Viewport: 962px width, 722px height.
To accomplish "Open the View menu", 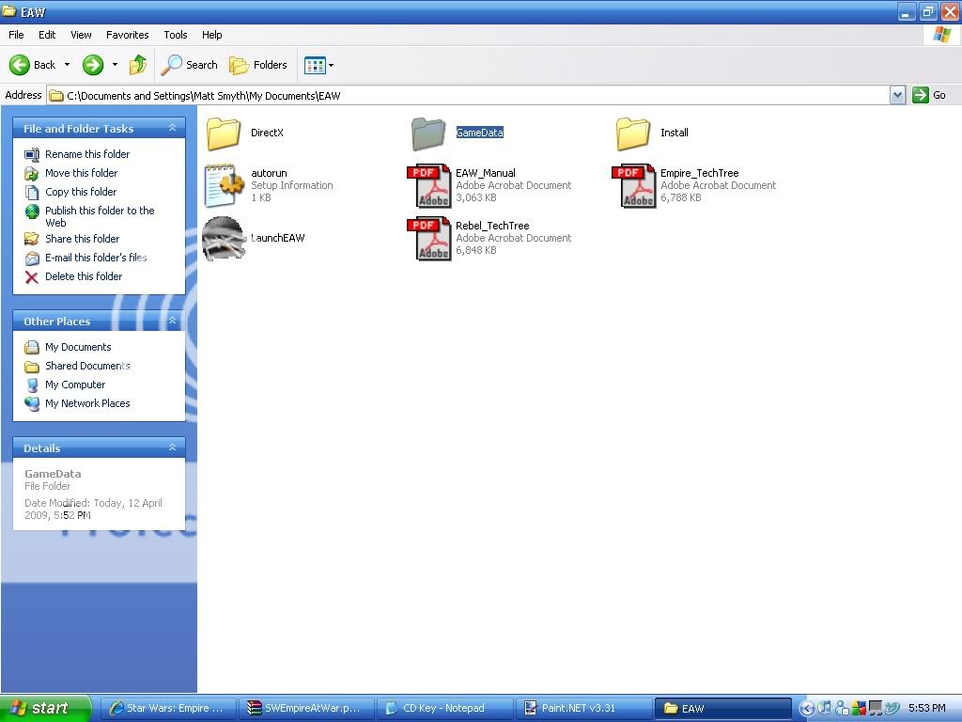I will tap(81, 35).
